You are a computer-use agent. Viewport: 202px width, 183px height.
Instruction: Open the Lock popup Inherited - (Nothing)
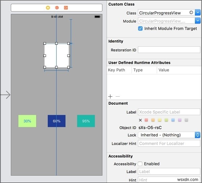(x=169, y=135)
